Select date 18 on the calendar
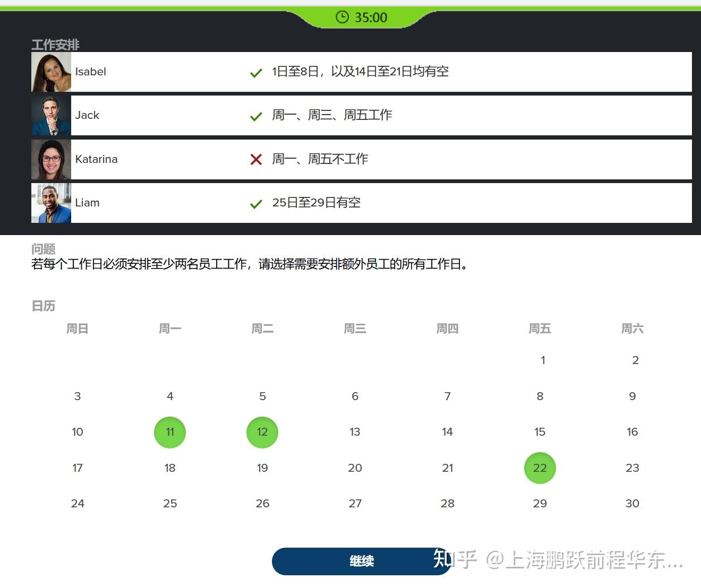 point(170,468)
